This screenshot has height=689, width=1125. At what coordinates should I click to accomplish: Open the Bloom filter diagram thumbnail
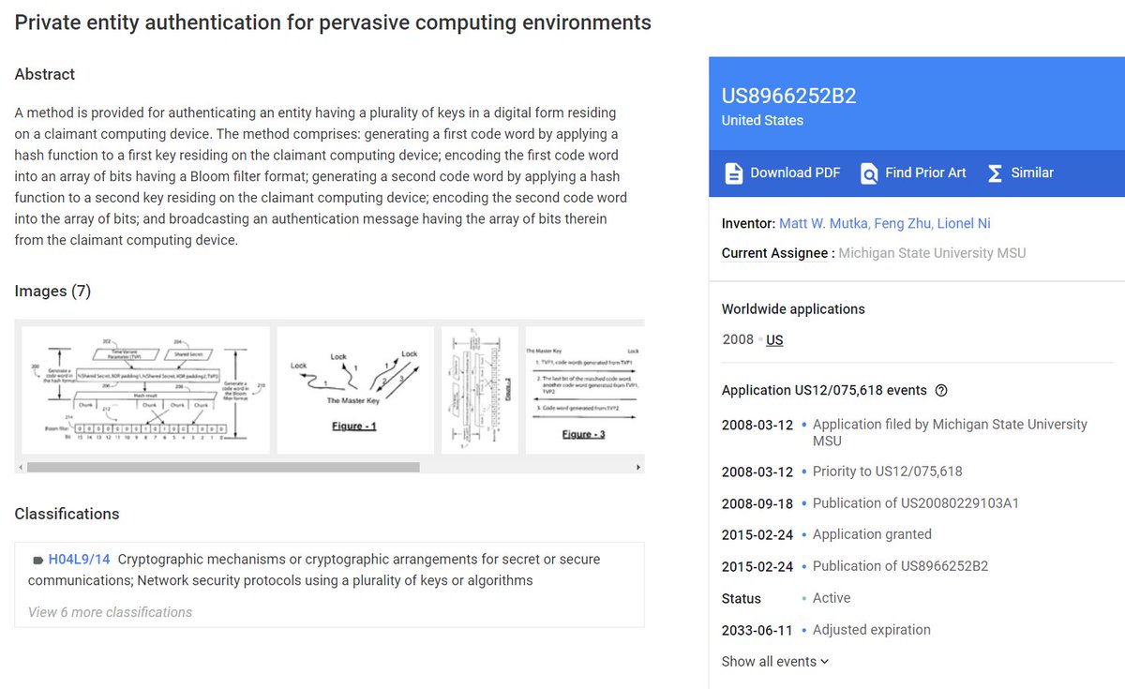coord(145,390)
